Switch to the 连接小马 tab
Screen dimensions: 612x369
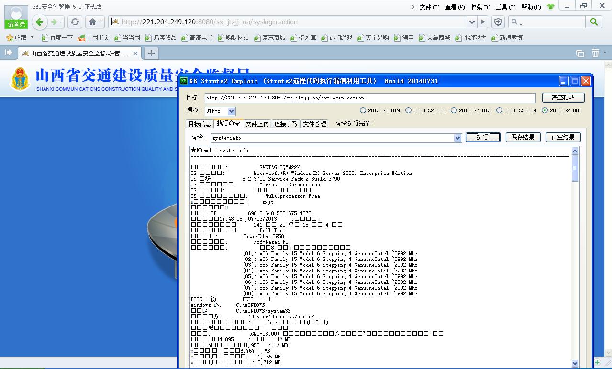coord(286,124)
